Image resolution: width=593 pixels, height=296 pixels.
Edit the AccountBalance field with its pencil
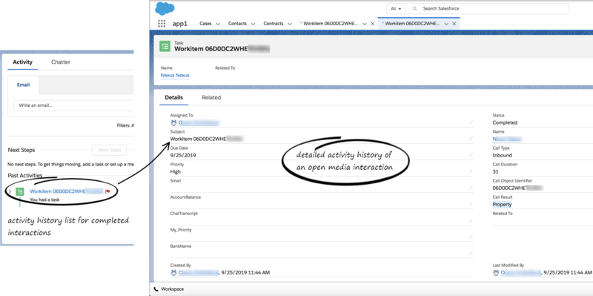[471, 204]
